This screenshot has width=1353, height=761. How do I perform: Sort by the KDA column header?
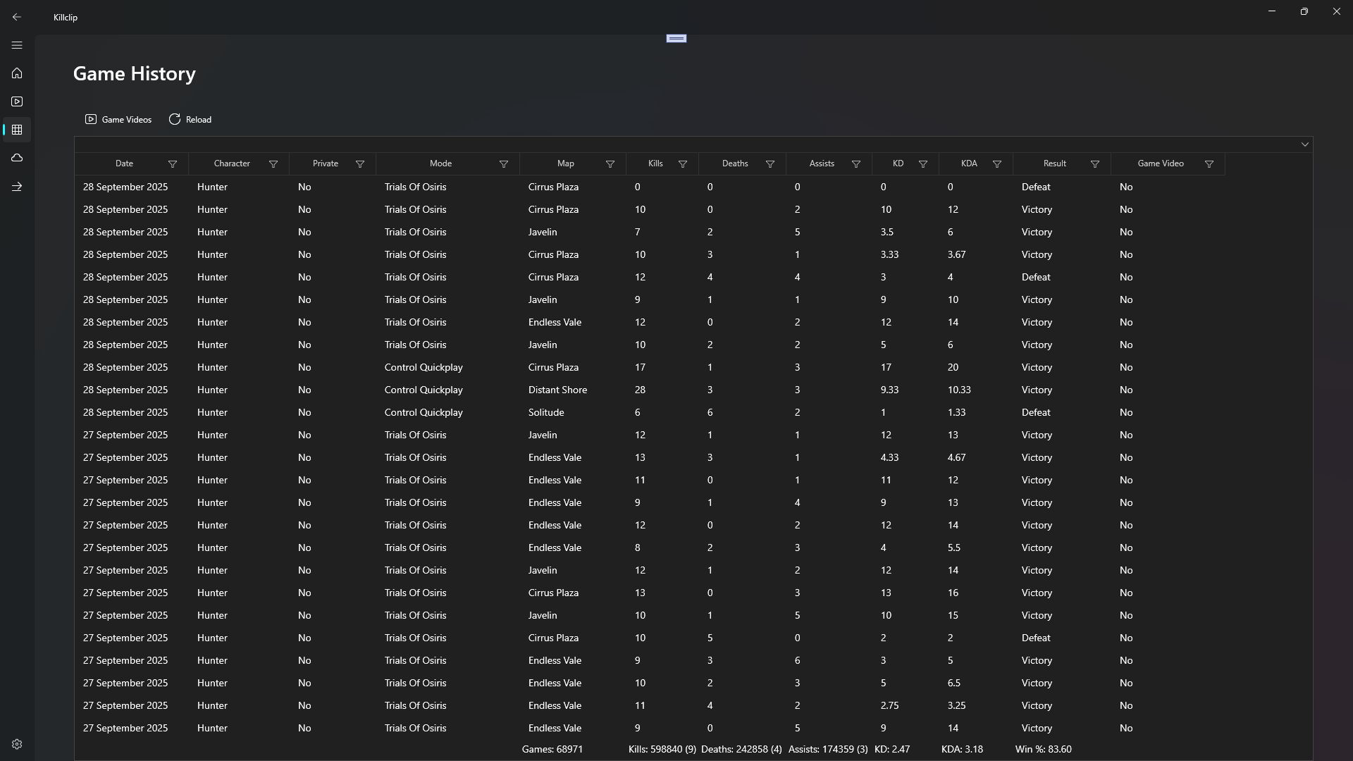[x=969, y=163]
